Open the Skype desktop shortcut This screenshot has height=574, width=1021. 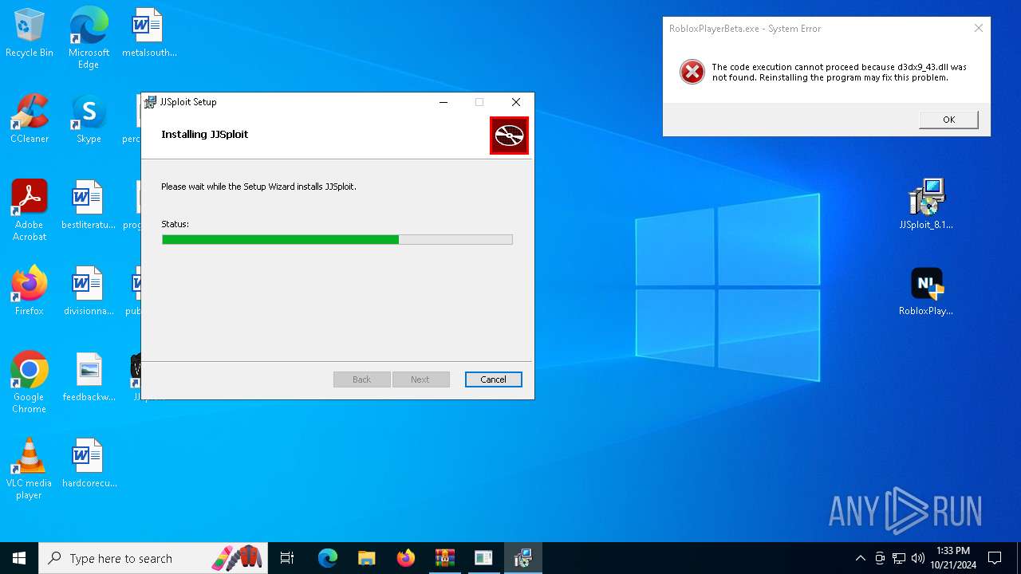[89, 119]
